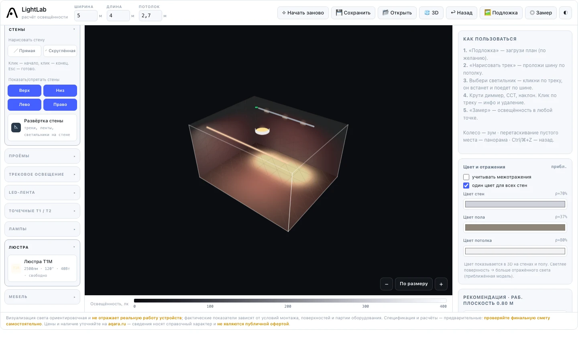Click Начать заново button
This screenshot has height=361, width=578.
(x=303, y=13)
